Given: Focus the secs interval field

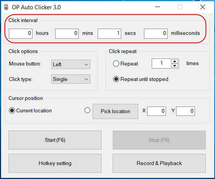Looking at the screenshot, I should point(109,34).
